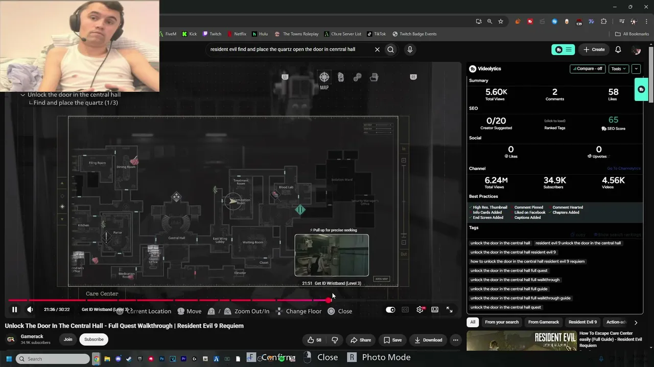This screenshot has width=654, height=367.
Task: Like the video with thumbs up
Action: click(315, 340)
